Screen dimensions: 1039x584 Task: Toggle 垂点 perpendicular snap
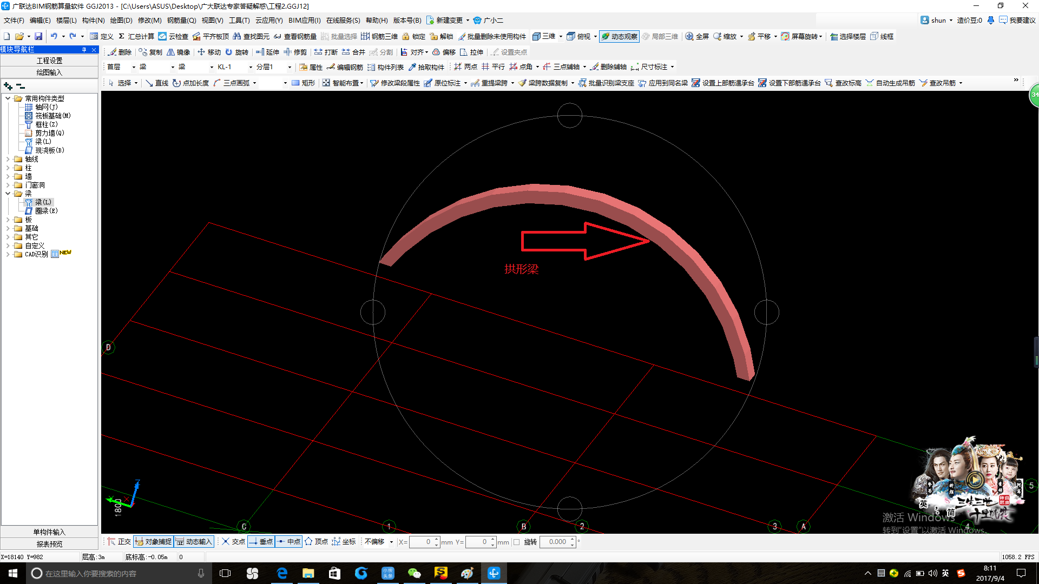(x=261, y=541)
